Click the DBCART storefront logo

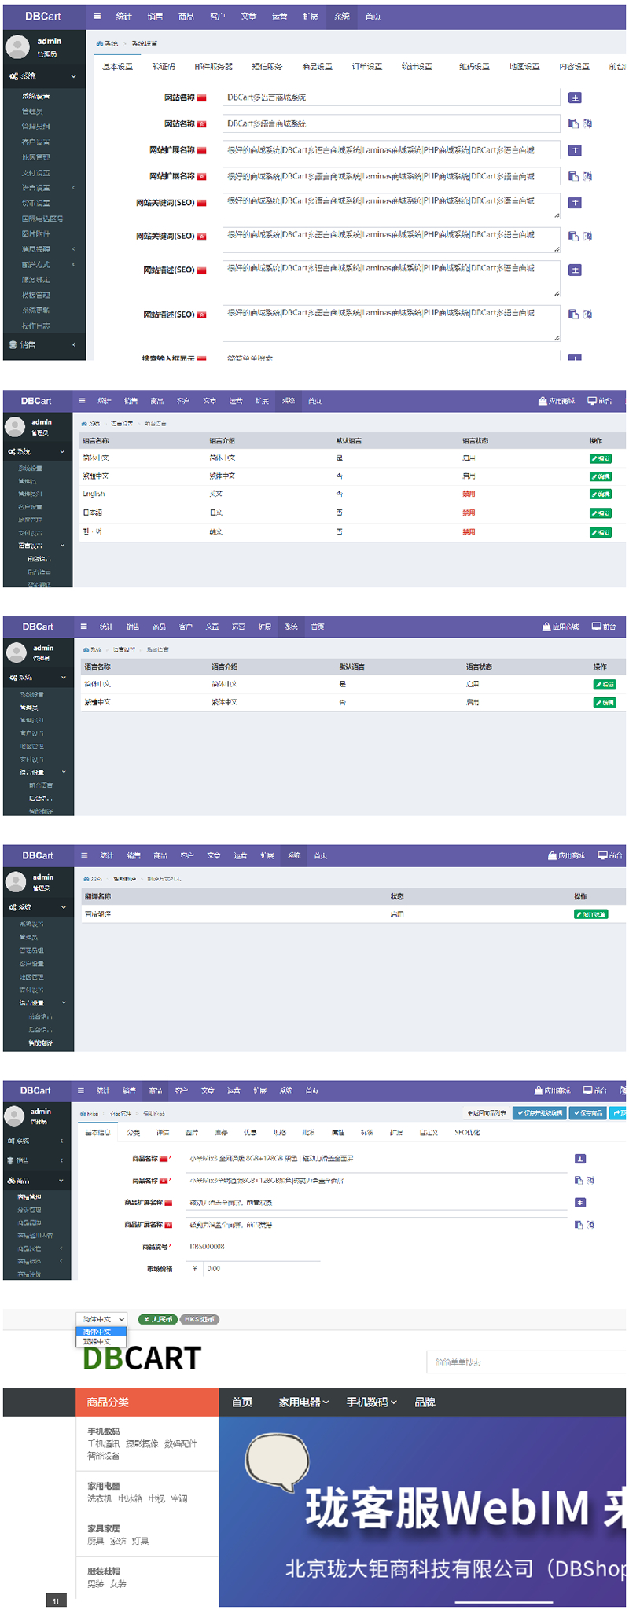(x=142, y=1358)
